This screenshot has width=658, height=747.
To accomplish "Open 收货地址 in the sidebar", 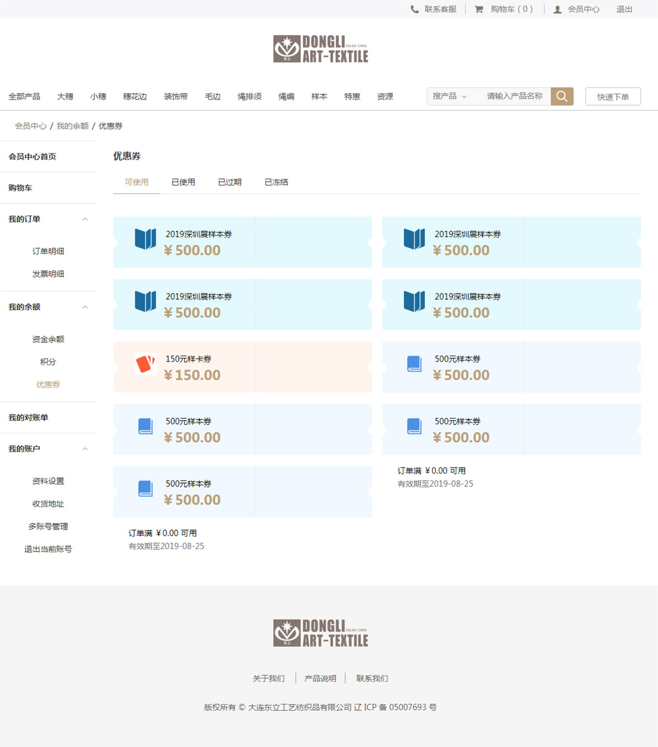I will [48, 504].
